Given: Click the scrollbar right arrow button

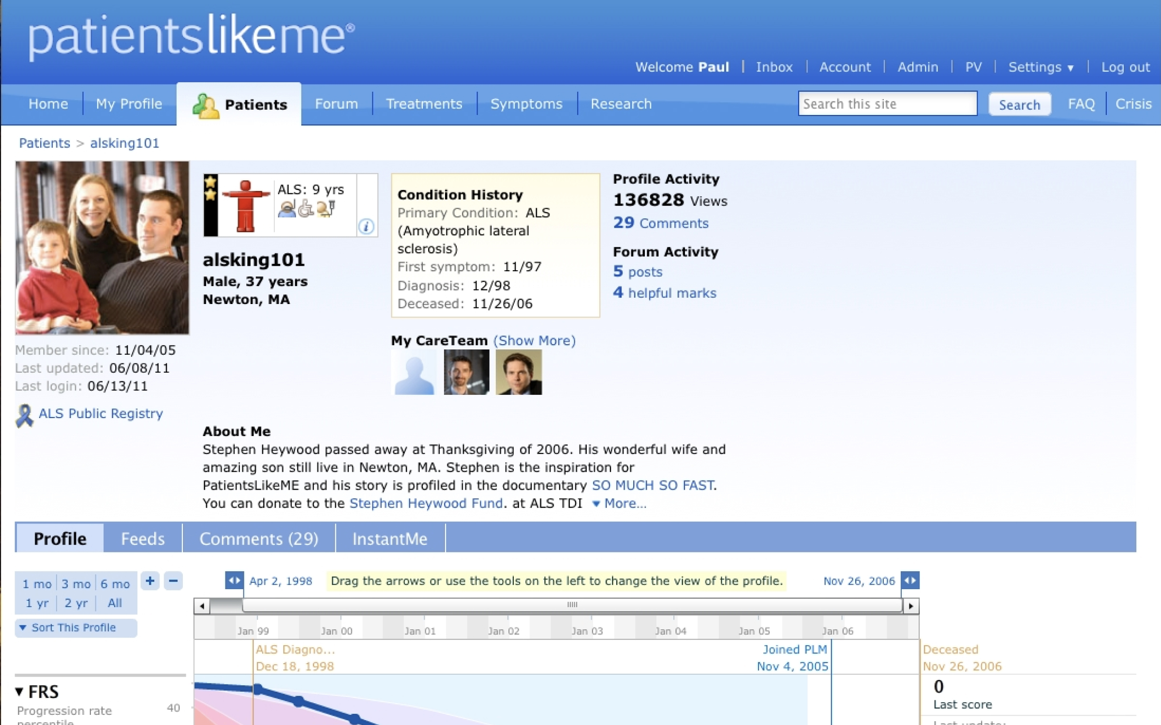Looking at the screenshot, I should 911,606.
